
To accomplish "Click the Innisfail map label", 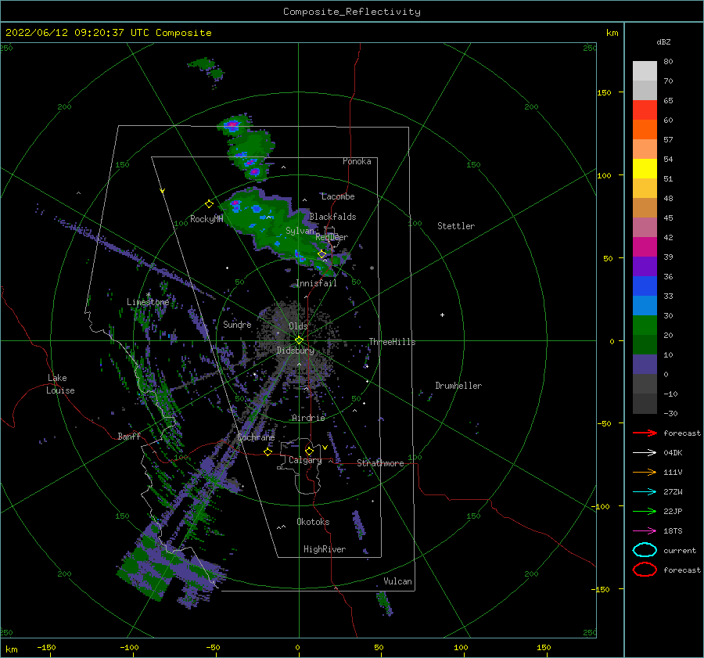I will [x=316, y=283].
